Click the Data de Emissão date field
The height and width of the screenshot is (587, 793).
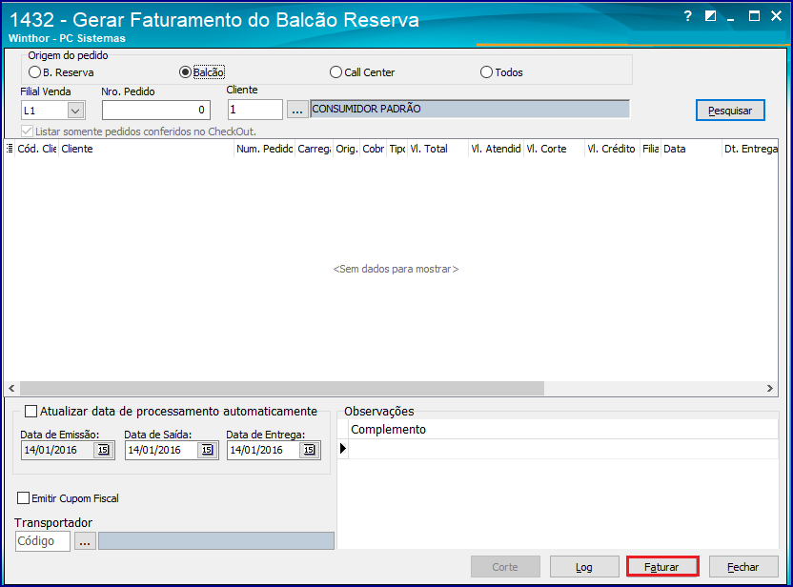(x=57, y=450)
